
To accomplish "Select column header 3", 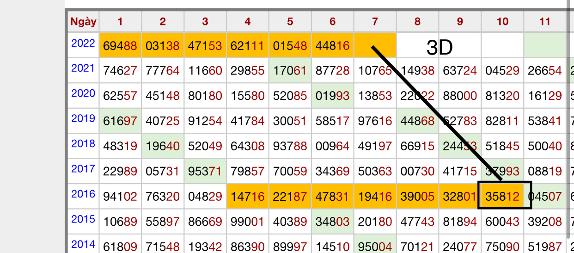I will pyautogui.click(x=205, y=21).
